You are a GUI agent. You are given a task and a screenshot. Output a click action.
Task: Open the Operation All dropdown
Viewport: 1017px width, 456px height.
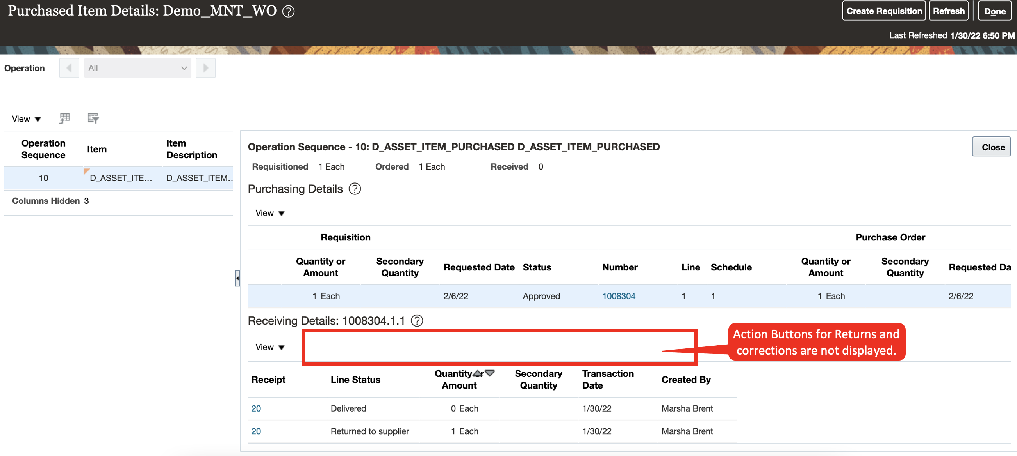pyautogui.click(x=137, y=68)
